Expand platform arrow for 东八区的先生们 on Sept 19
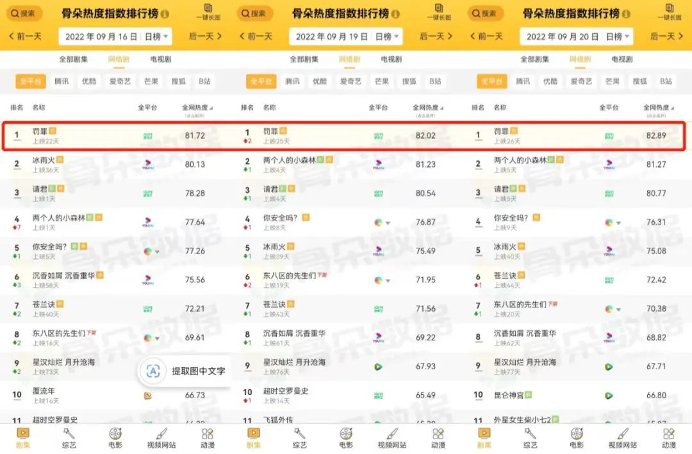Image resolution: width=692 pixels, height=454 pixels. coord(388,280)
